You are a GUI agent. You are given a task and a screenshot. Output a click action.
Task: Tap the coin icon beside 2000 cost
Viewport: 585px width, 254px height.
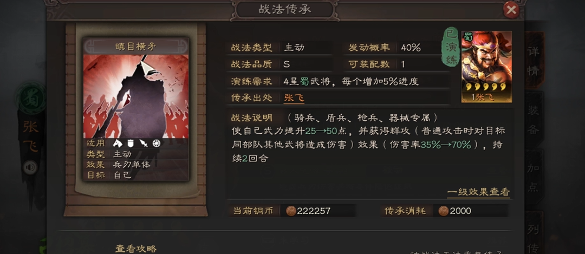pyautogui.click(x=443, y=211)
